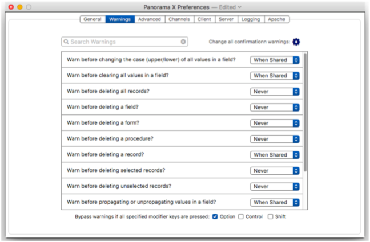Open dropdown for clearing all values warning
Viewport: 370px width, 242px height.
pos(275,76)
